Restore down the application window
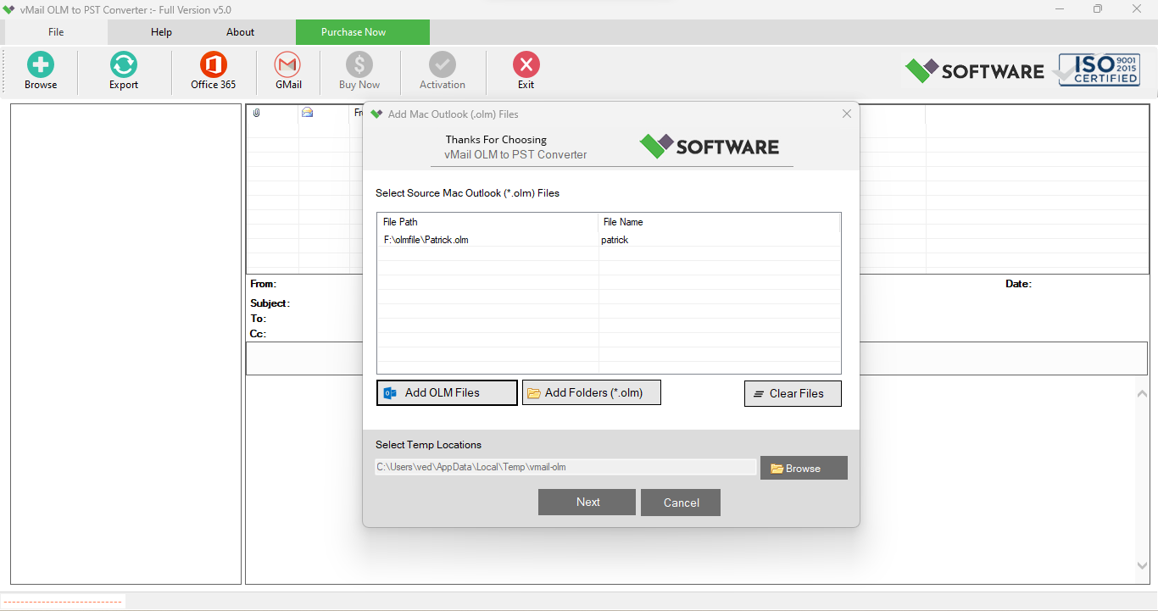 pyautogui.click(x=1098, y=9)
